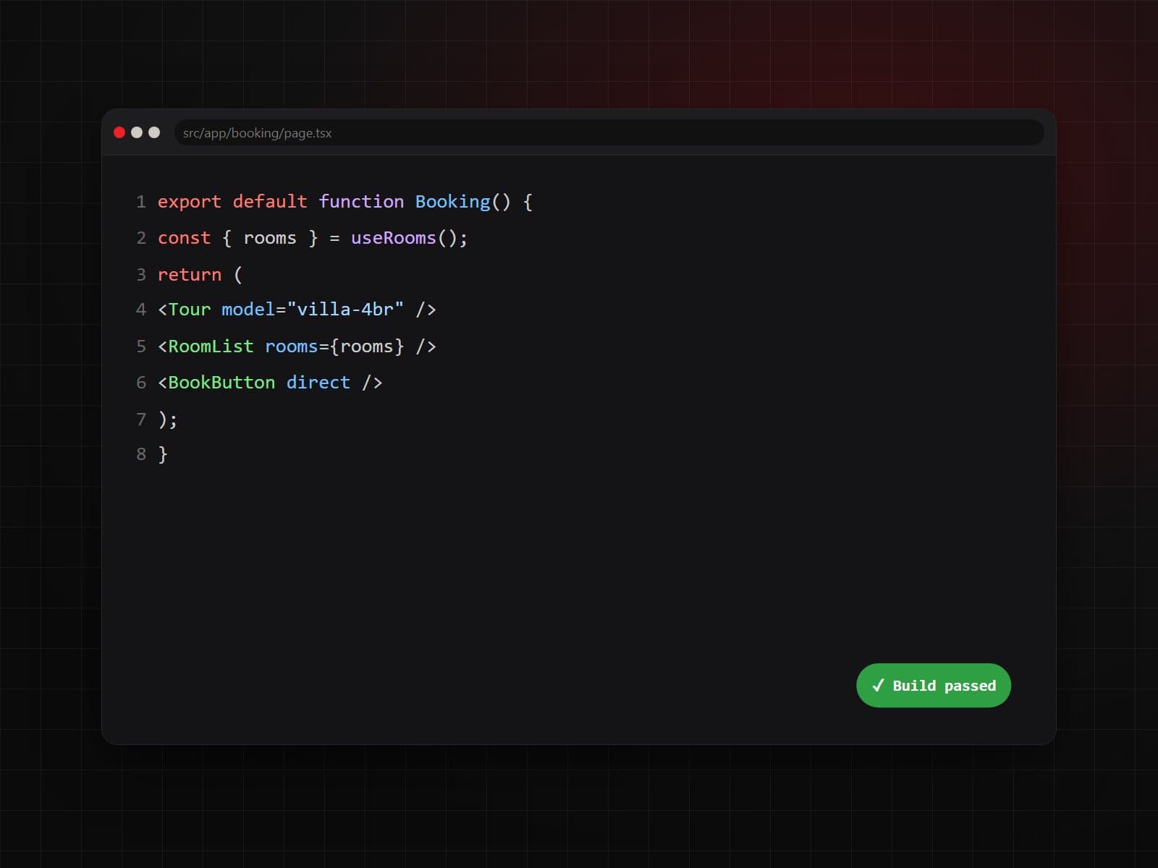Click the 'RoomList' component tag
The height and width of the screenshot is (868, 1158).
(x=211, y=346)
